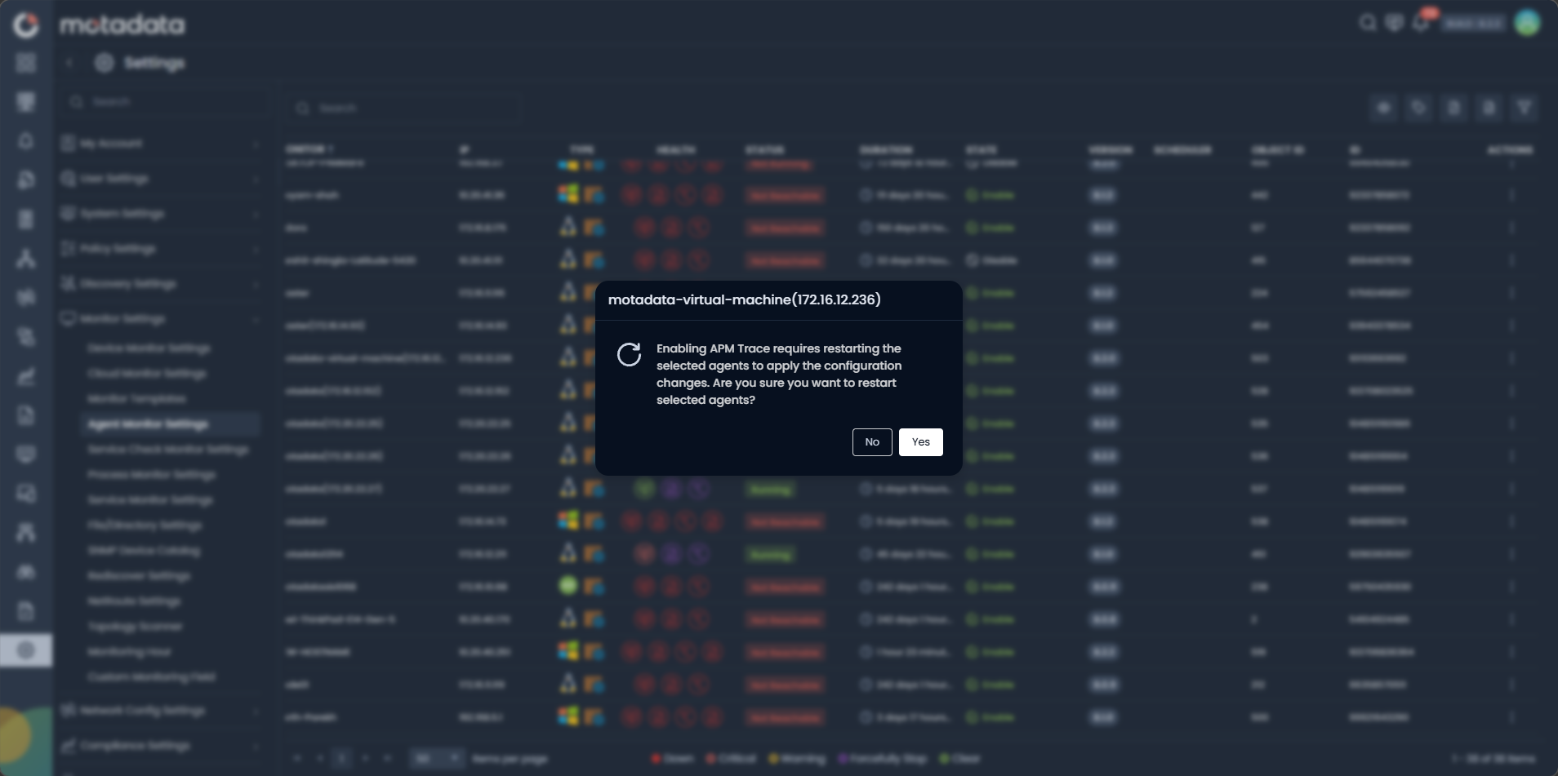
Task: Confirm agent restart with Yes button
Action: pos(920,442)
